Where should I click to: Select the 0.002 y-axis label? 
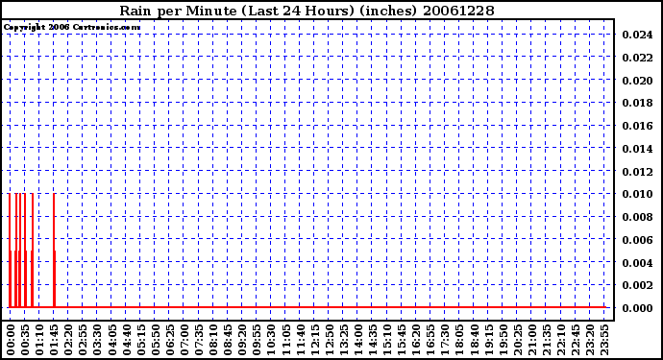[637, 285]
